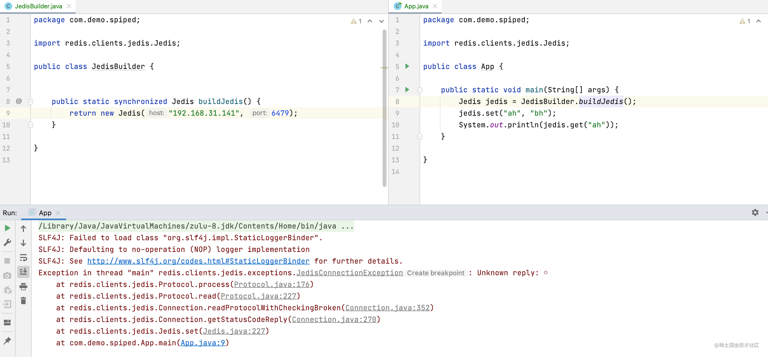Screen dimensions: 768x357
Task: Collapse main method fold marker in App.java
Action: [x=420, y=90]
